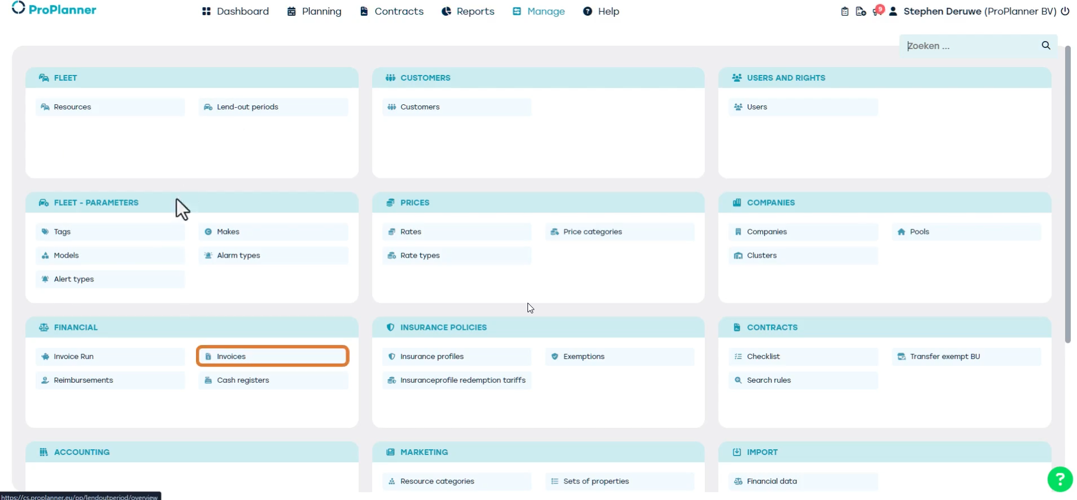This screenshot has height=500, width=1077.
Task: Click the icon on the Rates tile
Action: (391, 232)
